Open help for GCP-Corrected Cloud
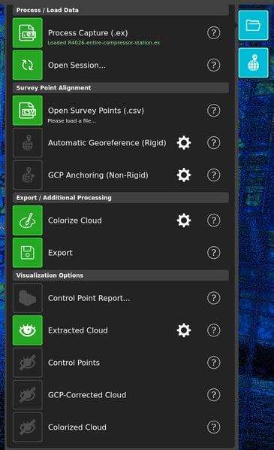The image size is (274, 450). click(x=214, y=395)
